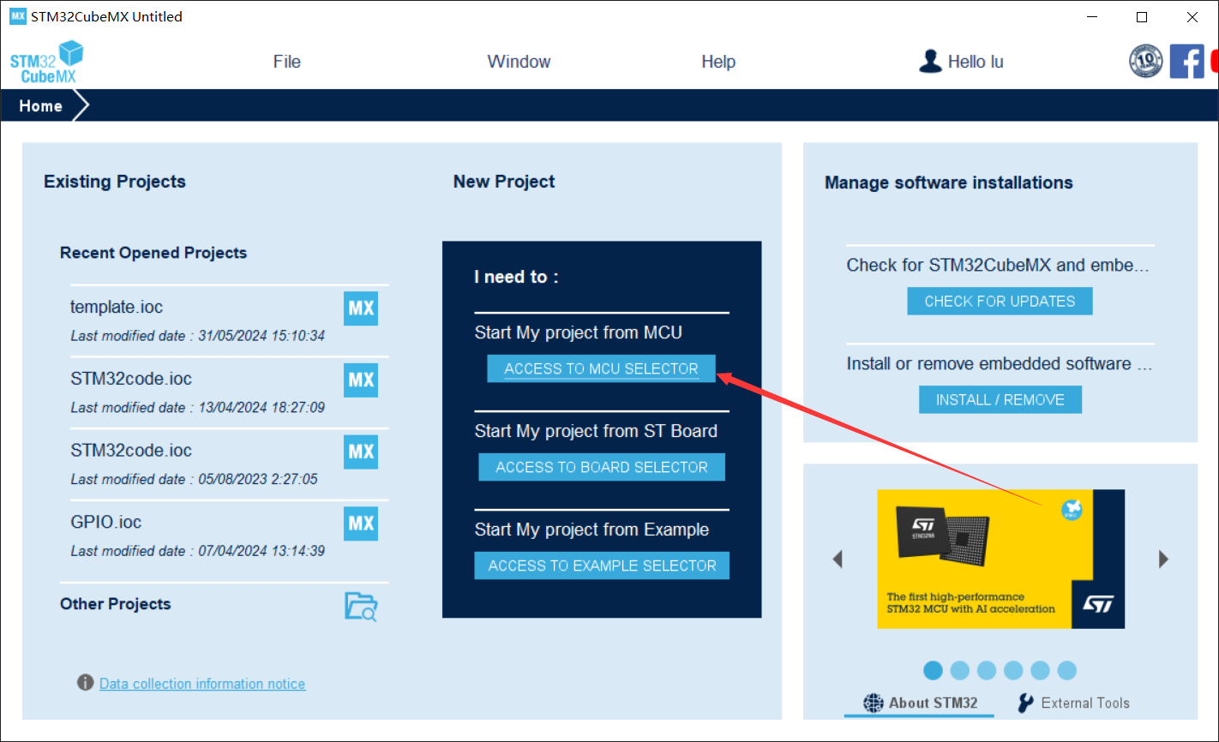Click the user profile icon beside Hello lu

coord(930,62)
